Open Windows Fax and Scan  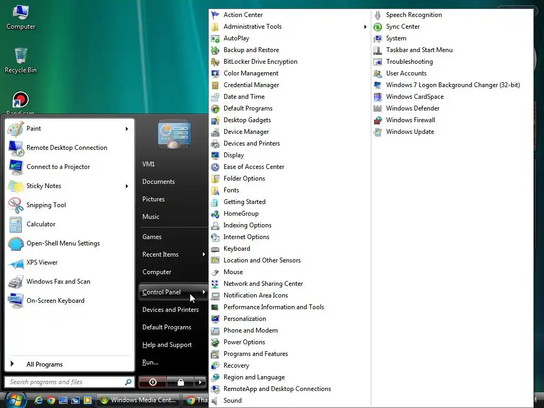[70, 282]
